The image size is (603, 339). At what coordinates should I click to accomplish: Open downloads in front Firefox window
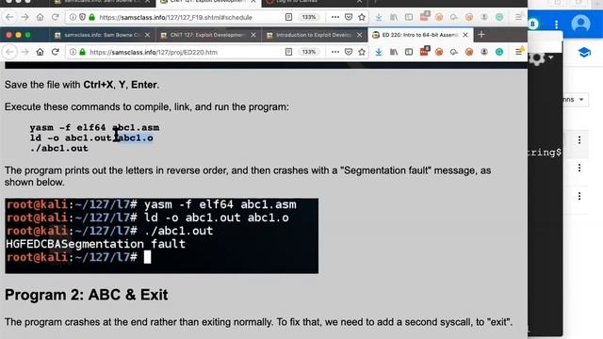click(x=379, y=52)
